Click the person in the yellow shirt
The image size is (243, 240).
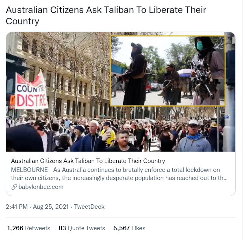108,134
